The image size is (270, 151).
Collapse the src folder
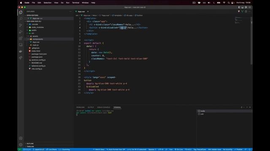point(33,33)
